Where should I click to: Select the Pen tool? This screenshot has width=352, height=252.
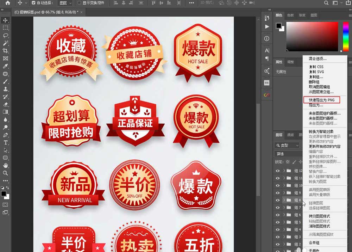click(5, 135)
